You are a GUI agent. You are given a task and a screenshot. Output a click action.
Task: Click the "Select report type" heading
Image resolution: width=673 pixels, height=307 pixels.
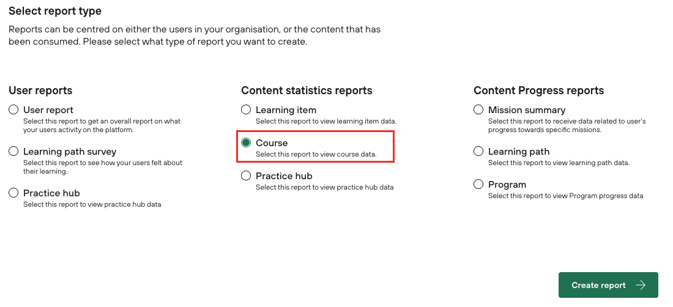[55, 11]
